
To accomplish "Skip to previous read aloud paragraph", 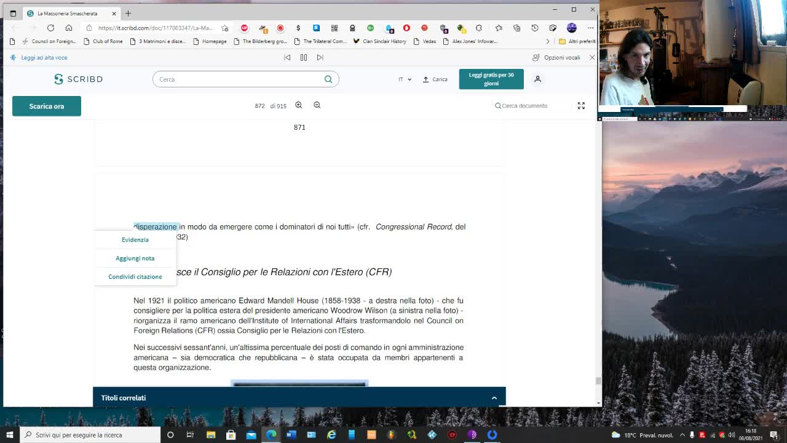I will (287, 57).
